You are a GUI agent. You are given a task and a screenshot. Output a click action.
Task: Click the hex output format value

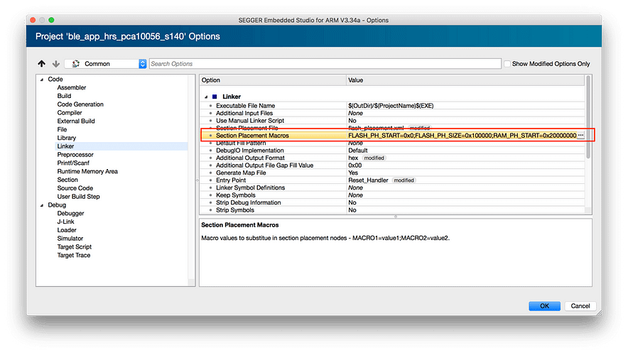click(353, 158)
